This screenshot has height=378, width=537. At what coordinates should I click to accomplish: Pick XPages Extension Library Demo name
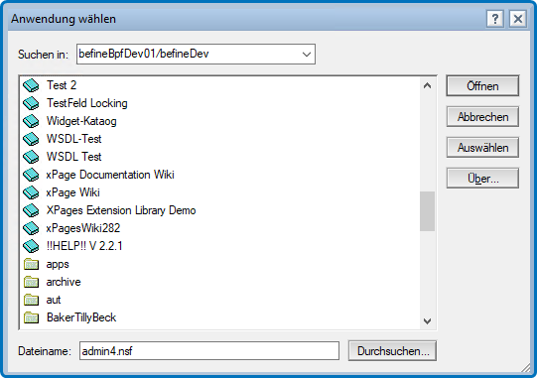point(121,210)
